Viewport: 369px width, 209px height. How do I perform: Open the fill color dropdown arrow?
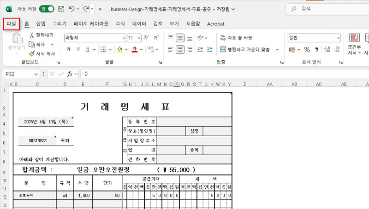[x=126, y=50]
